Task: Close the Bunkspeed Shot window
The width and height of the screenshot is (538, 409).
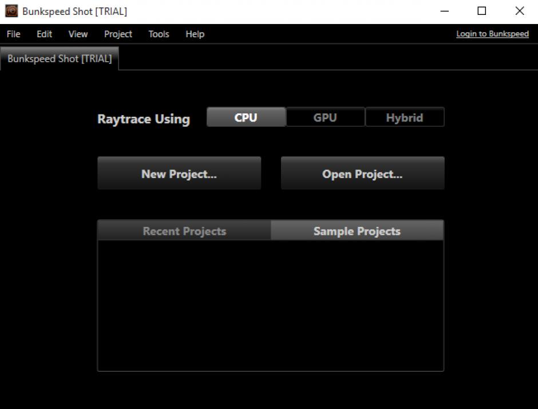Action: tap(520, 11)
